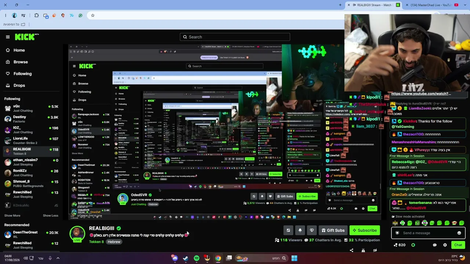This screenshot has height=264, width=470.
Task: Click the green Kick K icon below chat
Action: (413, 245)
